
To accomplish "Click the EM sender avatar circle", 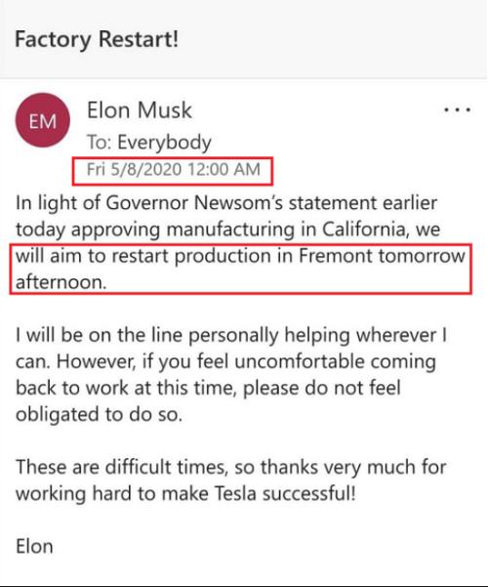I will tap(43, 120).
